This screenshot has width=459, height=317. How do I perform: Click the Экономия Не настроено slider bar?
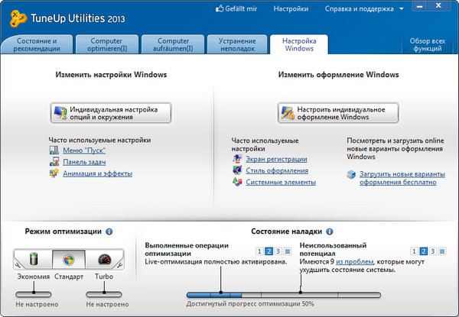(x=34, y=294)
